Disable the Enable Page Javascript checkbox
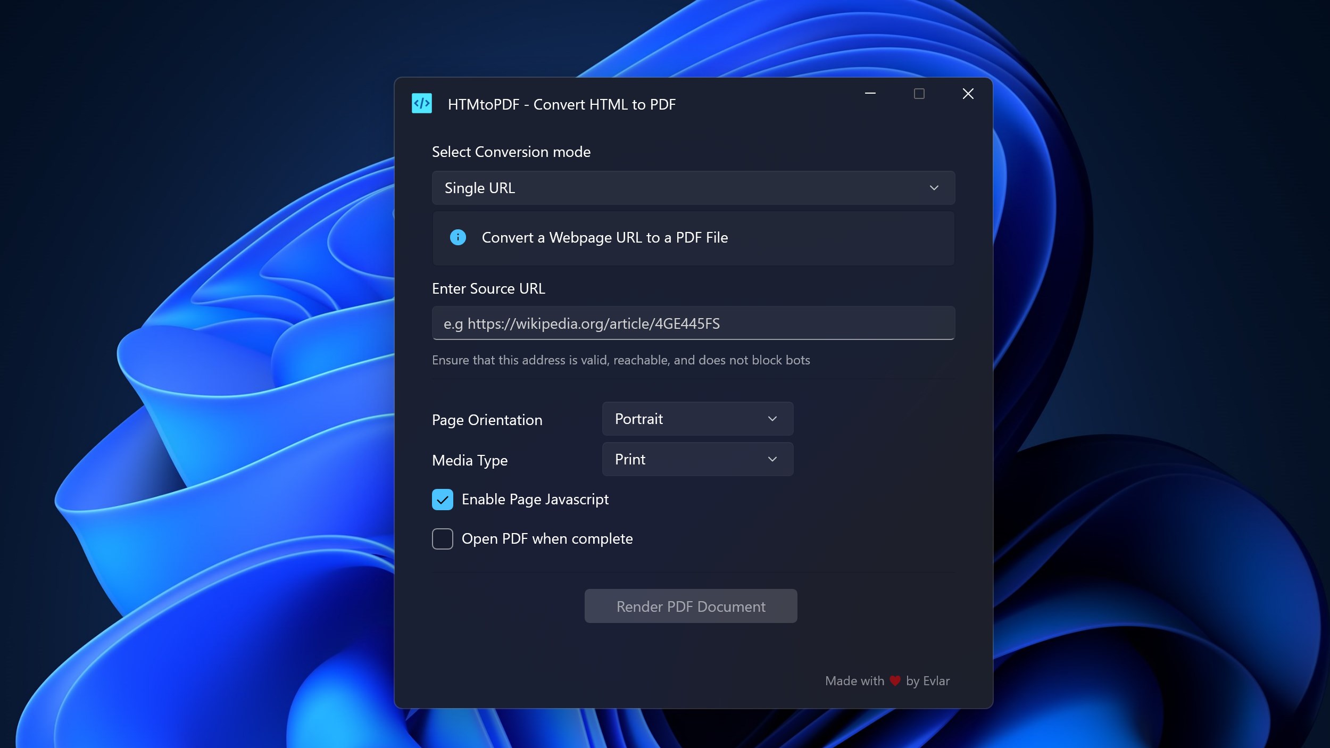This screenshot has width=1330, height=748. coord(442,500)
